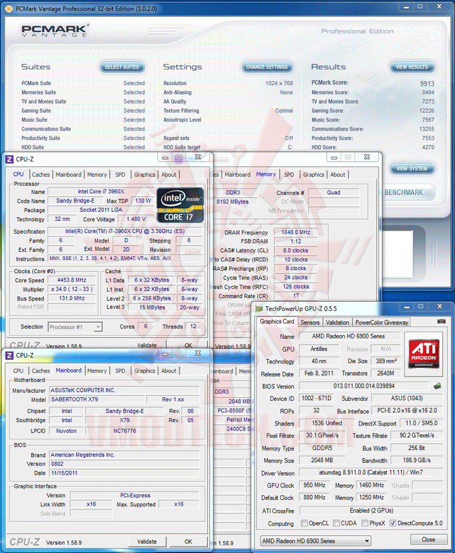
Task: Toggle the DirectCompute 5.0 checkbox
Action: coord(392,523)
